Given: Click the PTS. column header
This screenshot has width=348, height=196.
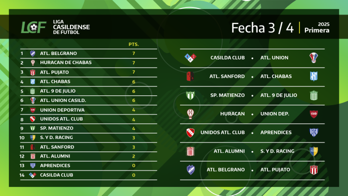Looking at the screenshot, I should 133,44.
